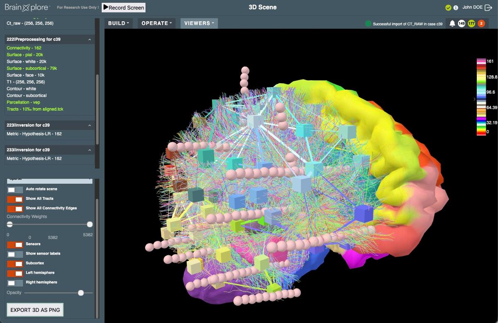The height and width of the screenshot is (323, 498).
Task: Select Ct_raw - (256, 256, 256) item
Action: 30,23
